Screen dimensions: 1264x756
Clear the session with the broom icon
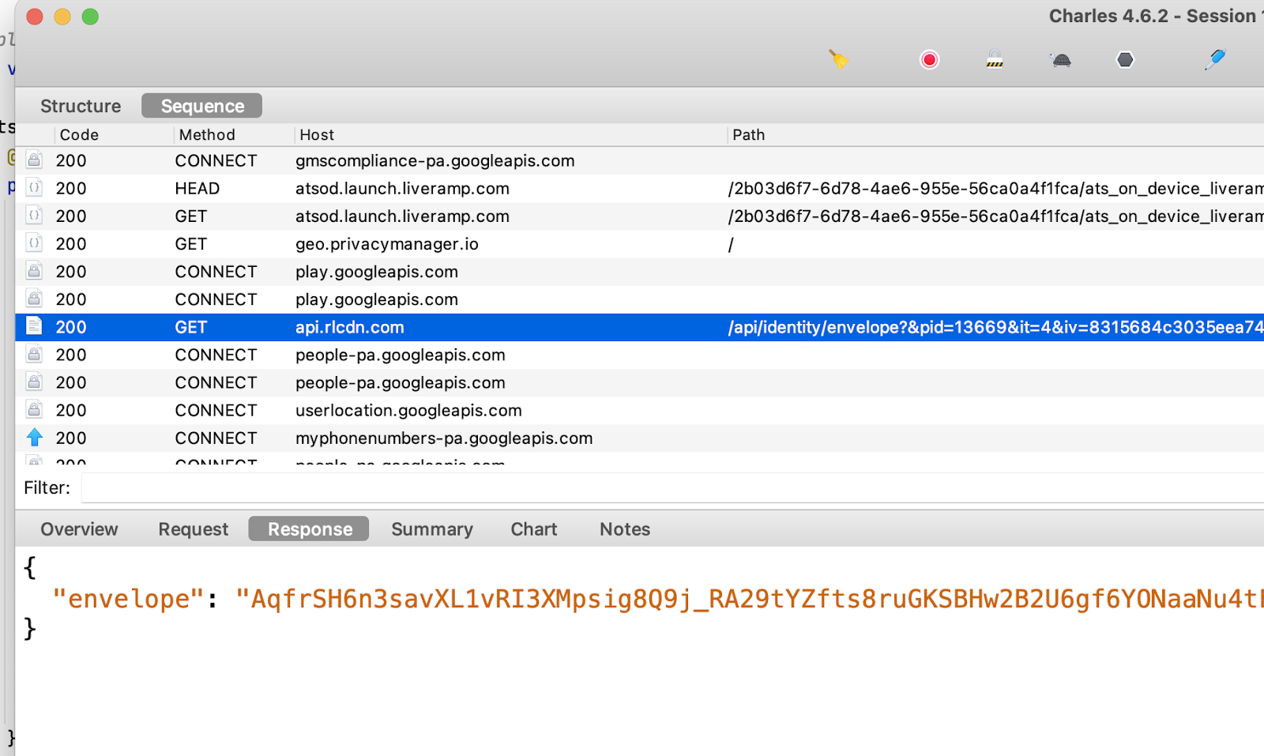pos(838,59)
